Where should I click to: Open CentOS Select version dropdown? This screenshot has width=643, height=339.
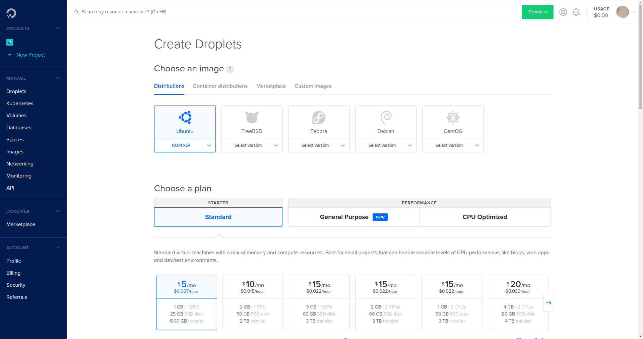pos(453,145)
